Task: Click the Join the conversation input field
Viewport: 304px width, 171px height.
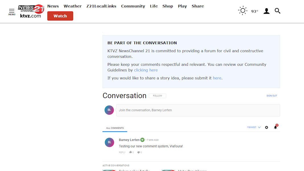Action: (x=198, y=110)
